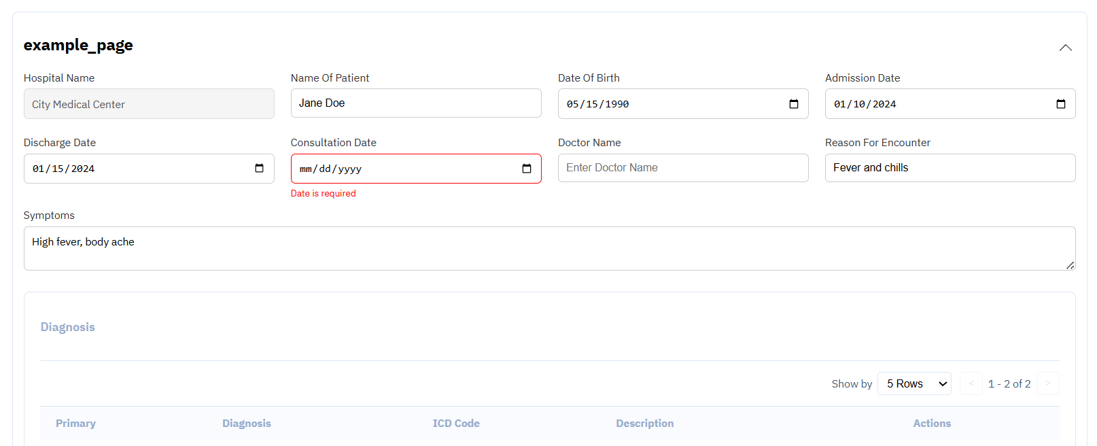Click the Diagnosis column header
Viewport: 1097px width, 446px height.
pos(247,423)
